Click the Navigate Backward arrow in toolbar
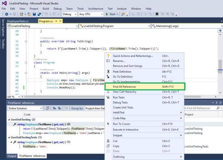 pyautogui.click(x=7, y=14)
